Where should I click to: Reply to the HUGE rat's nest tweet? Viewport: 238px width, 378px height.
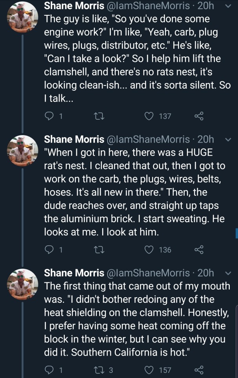tap(49, 250)
